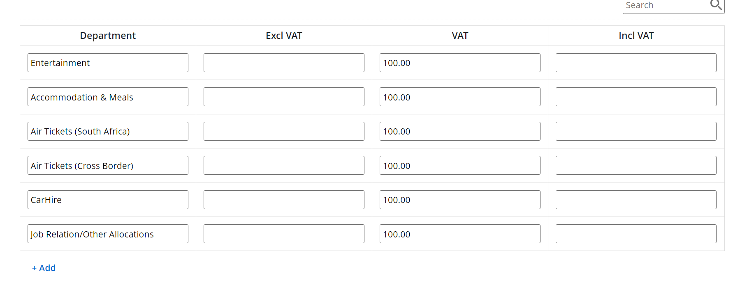The width and height of the screenshot is (740, 285).
Task: Click the search magnifier icon
Action: tap(716, 5)
